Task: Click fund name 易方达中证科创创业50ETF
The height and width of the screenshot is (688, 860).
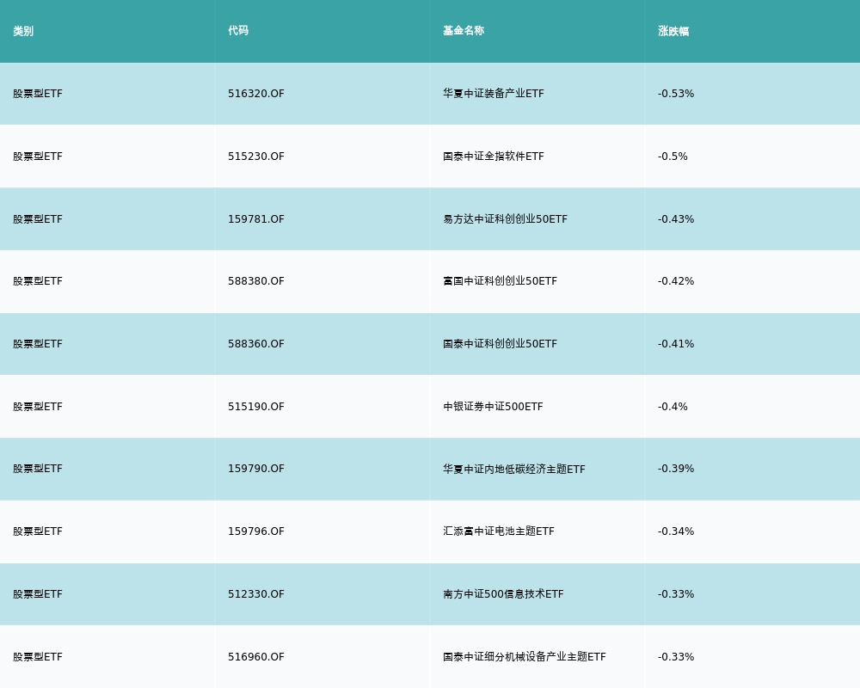Action: 505,219
